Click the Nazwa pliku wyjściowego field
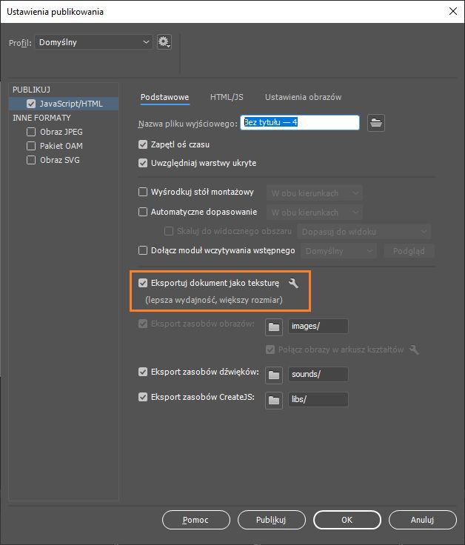 click(x=299, y=122)
